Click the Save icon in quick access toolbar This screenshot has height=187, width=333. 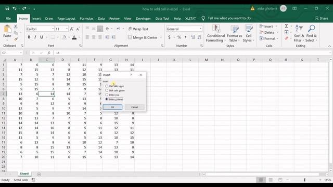(7, 8)
